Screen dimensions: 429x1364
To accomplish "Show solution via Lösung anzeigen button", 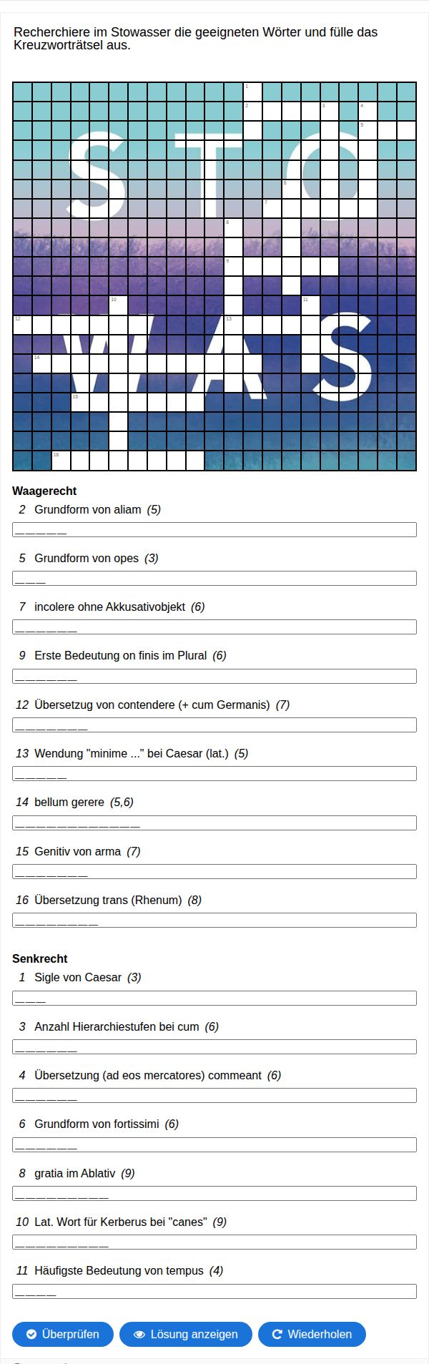I will (x=186, y=1334).
